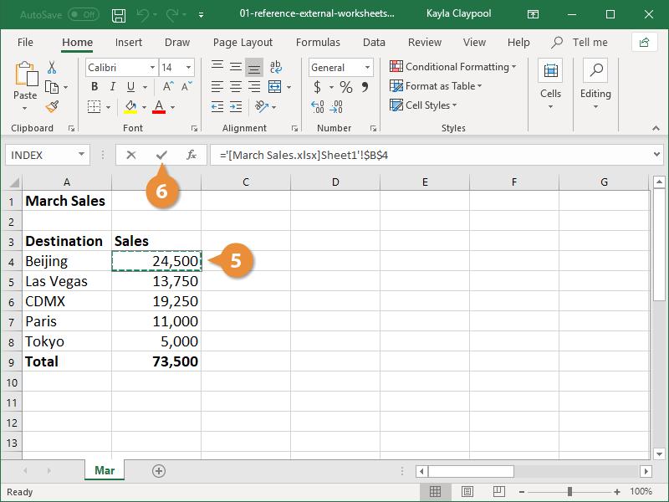Click the Mar sheet tab
This screenshot has height=502, width=669.
105,471
